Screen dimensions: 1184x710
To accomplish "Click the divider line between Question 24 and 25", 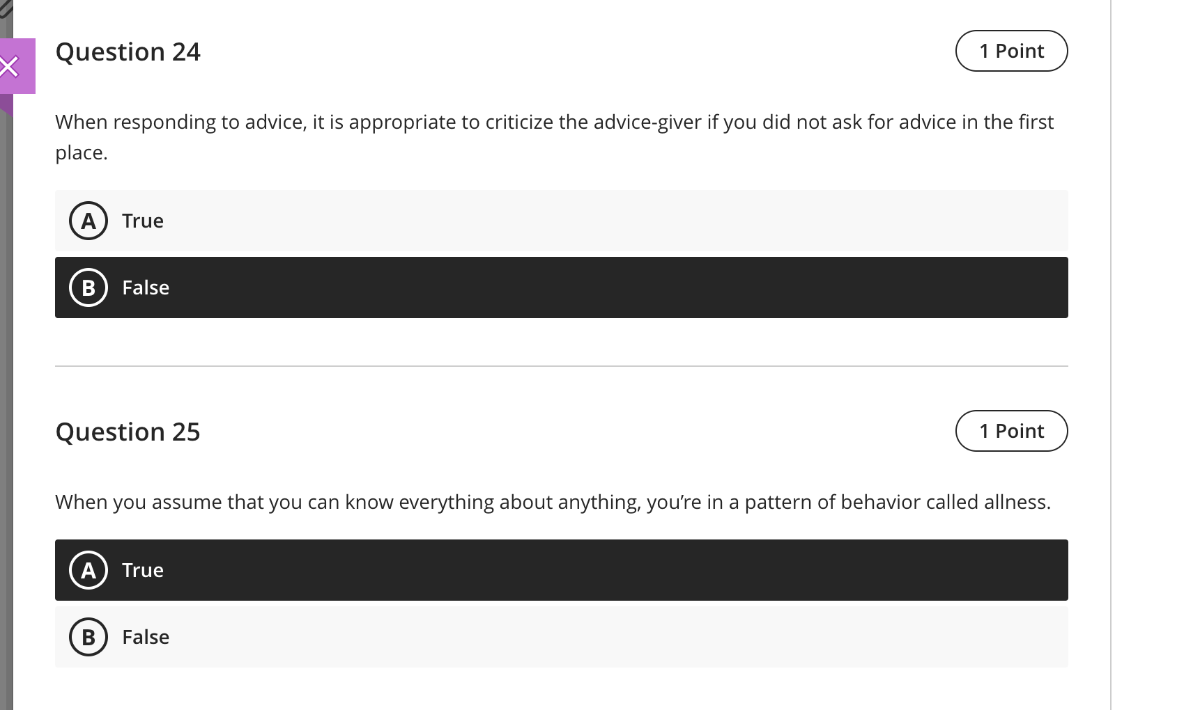I will coord(562,363).
